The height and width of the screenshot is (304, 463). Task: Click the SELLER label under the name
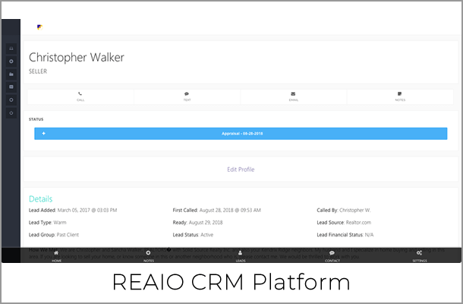pos(38,71)
